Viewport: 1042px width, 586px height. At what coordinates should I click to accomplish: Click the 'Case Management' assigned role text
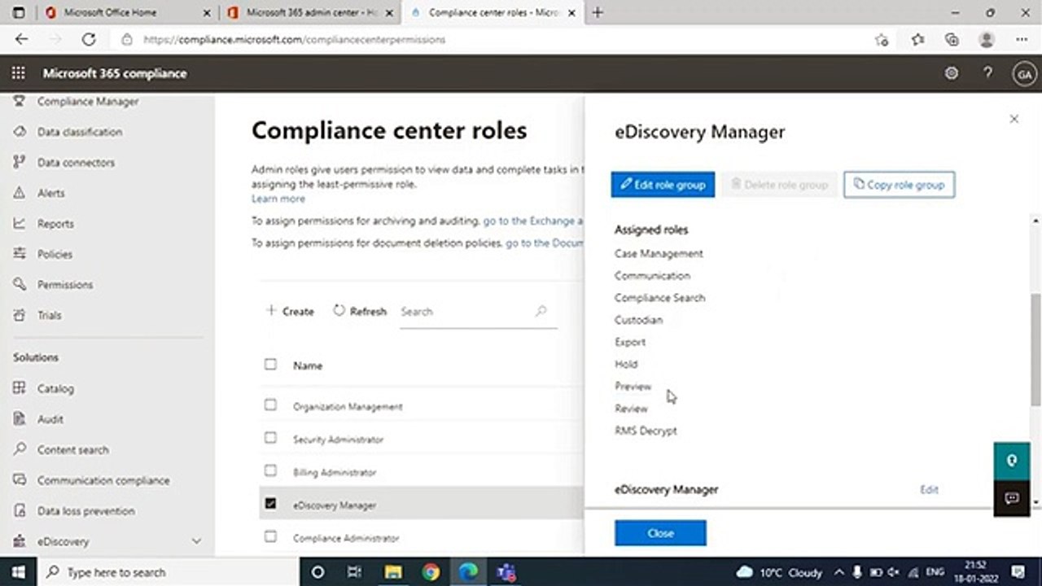click(x=659, y=253)
